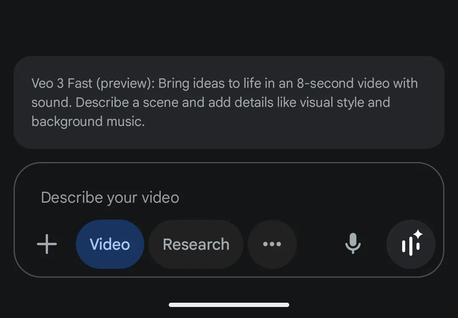458x318 pixels.
Task: Tap the ellipsis icon next to Research
Action: [x=272, y=244]
